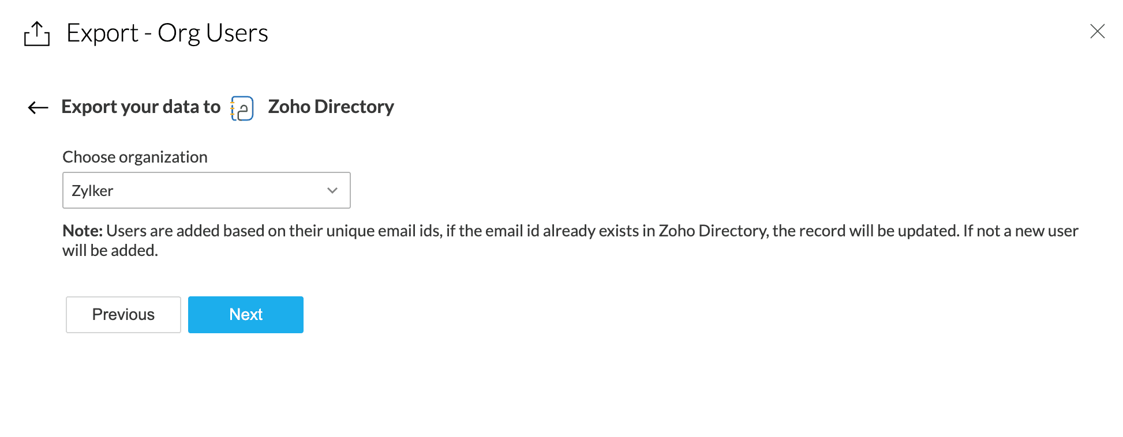This screenshot has height=437, width=1123.
Task: Click the note's "will be added." line
Action: tap(110, 251)
